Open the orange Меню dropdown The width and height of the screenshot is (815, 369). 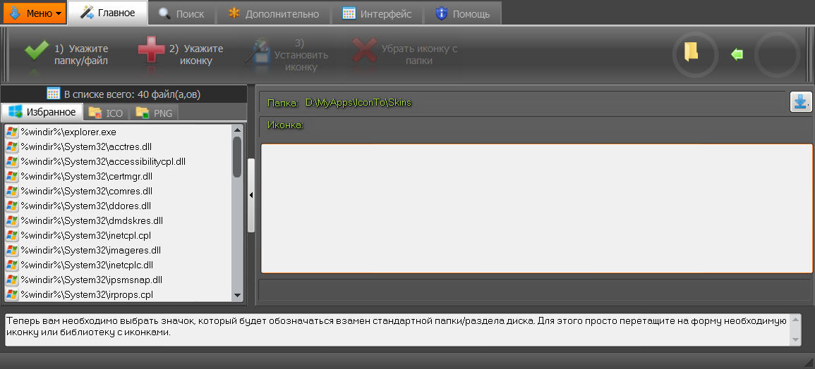35,13
